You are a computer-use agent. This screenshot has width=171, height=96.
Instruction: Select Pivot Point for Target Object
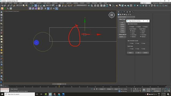(x=143, y=35)
